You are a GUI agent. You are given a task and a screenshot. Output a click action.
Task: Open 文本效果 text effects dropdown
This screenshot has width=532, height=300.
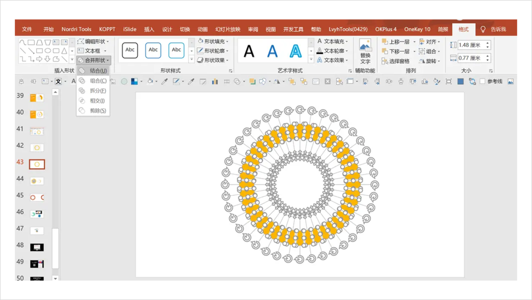click(332, 60)
